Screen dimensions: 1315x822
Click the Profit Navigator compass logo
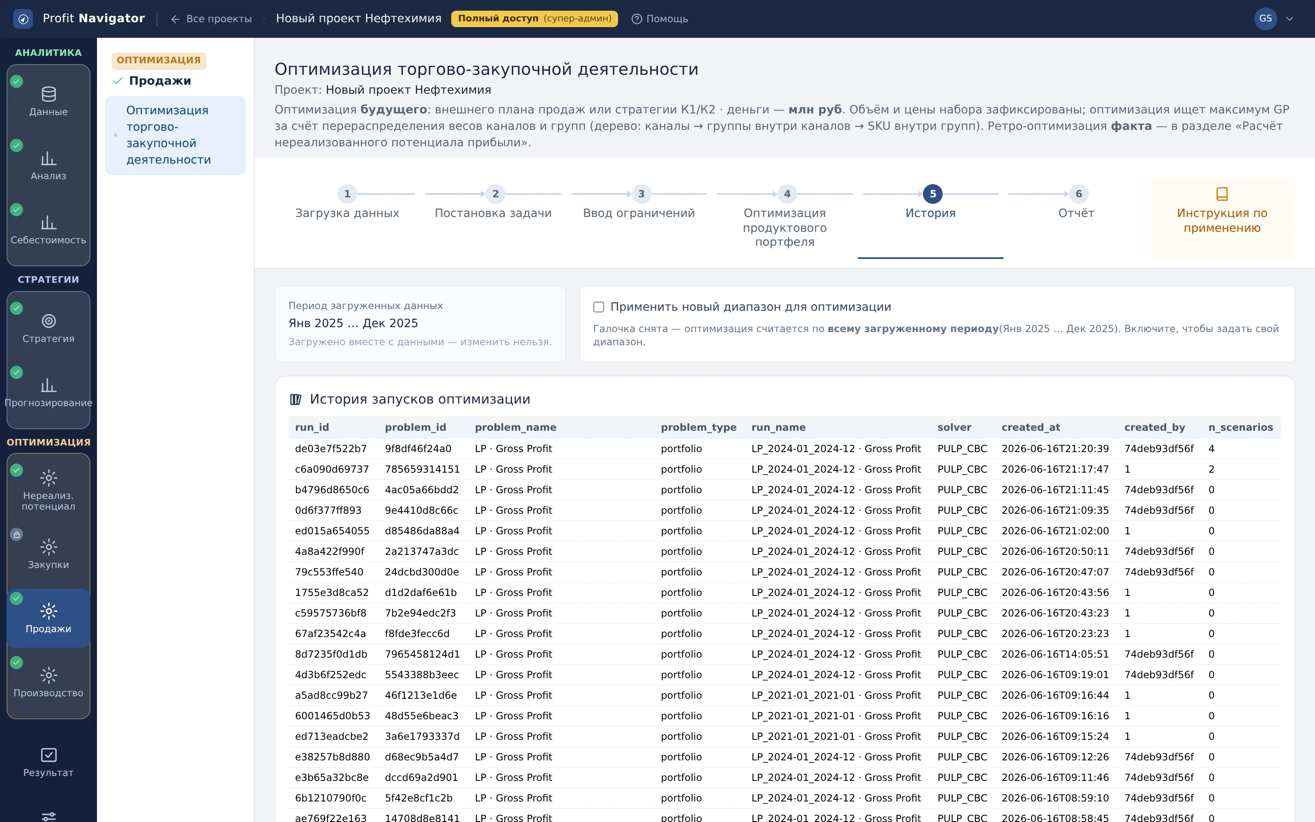[23, 19]
